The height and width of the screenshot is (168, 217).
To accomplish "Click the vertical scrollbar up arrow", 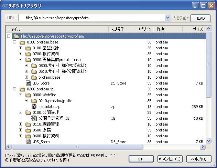I will pyautogui.click(x=208, y=29).
